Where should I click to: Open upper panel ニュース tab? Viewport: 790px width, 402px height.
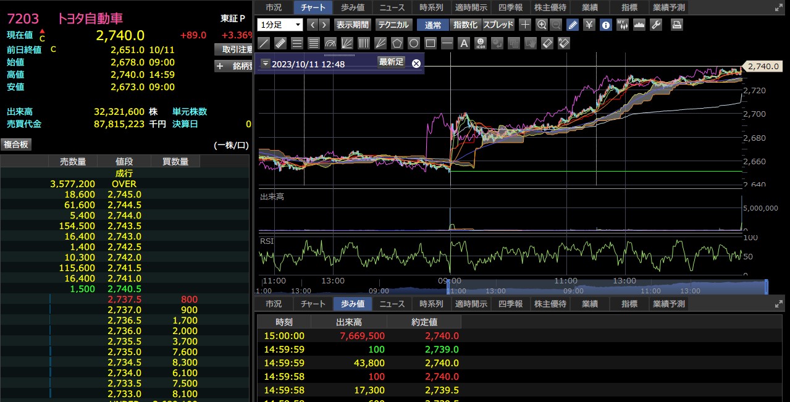[x=392, y=7]
